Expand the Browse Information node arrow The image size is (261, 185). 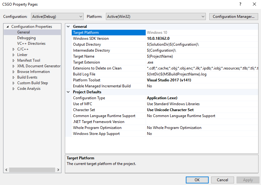[14, 72]
